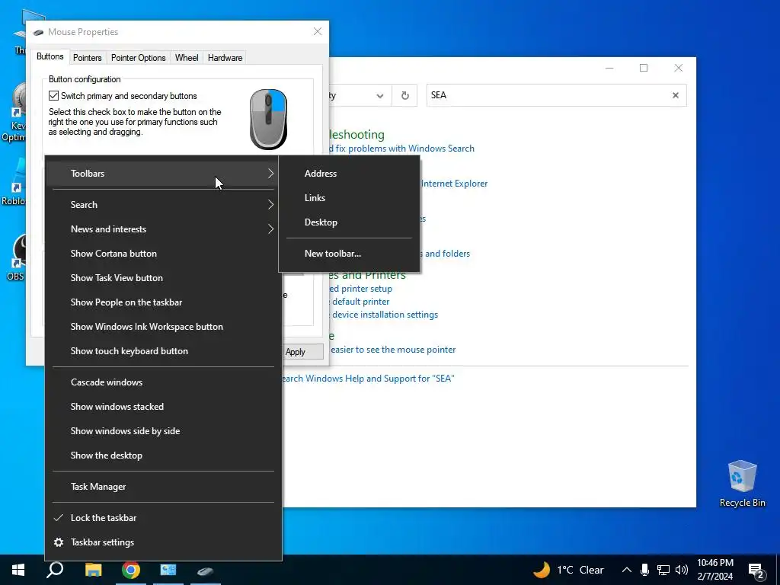Image resolution: width=780 pixels, height=585 pixels.
Task: Open the weather moon widget
Action: 542,570
